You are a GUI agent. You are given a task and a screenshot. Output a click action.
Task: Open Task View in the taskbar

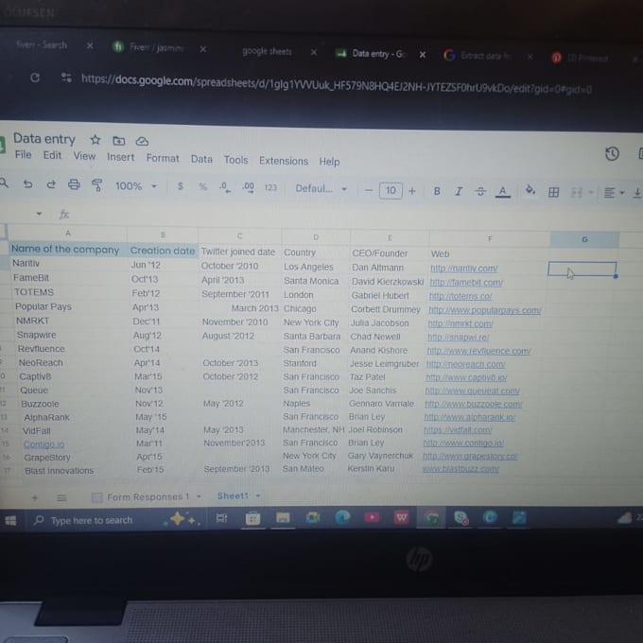coord(221,518)
